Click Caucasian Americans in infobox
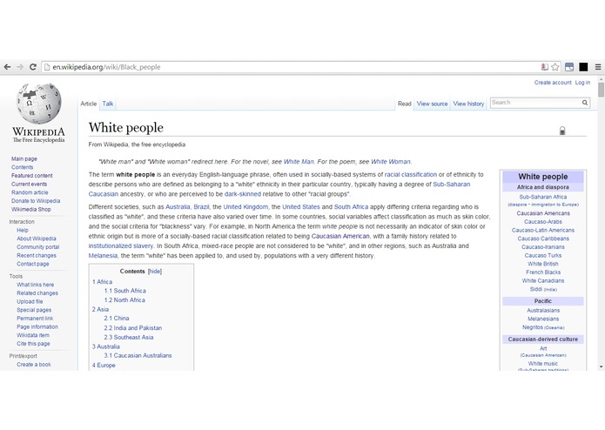Image resolution: width=605 pixels, height=430 pixels. click(x=543, y=213)
